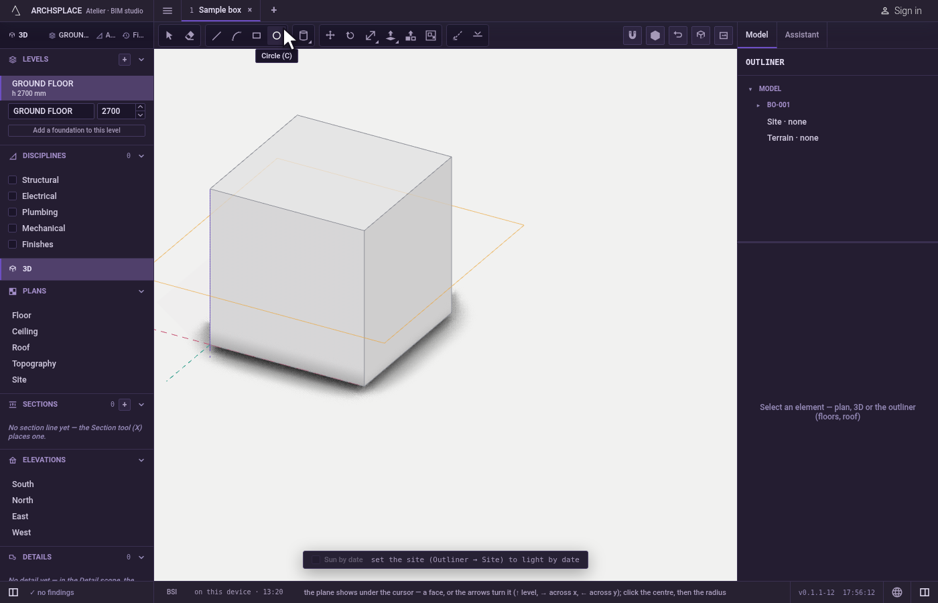This screenshot has width=938, height=603.
Task: Select the Circle tool
Action: click(x=277, y=36)
